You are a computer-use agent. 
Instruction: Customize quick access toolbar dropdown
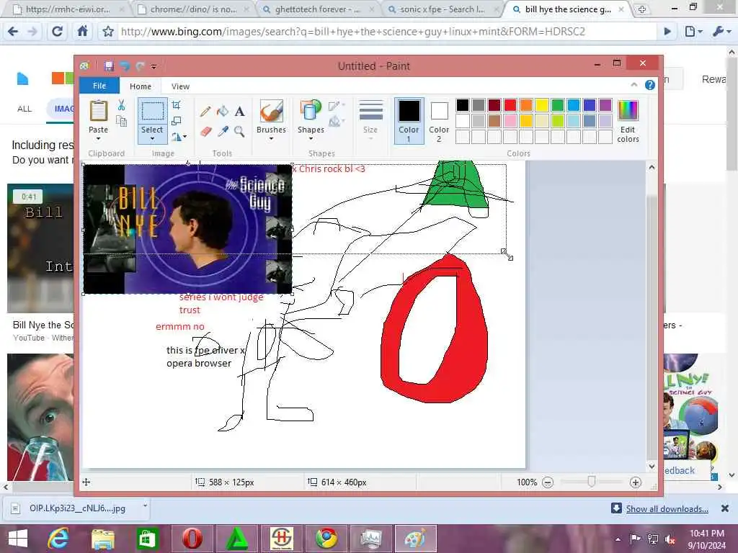click(154, 66)
